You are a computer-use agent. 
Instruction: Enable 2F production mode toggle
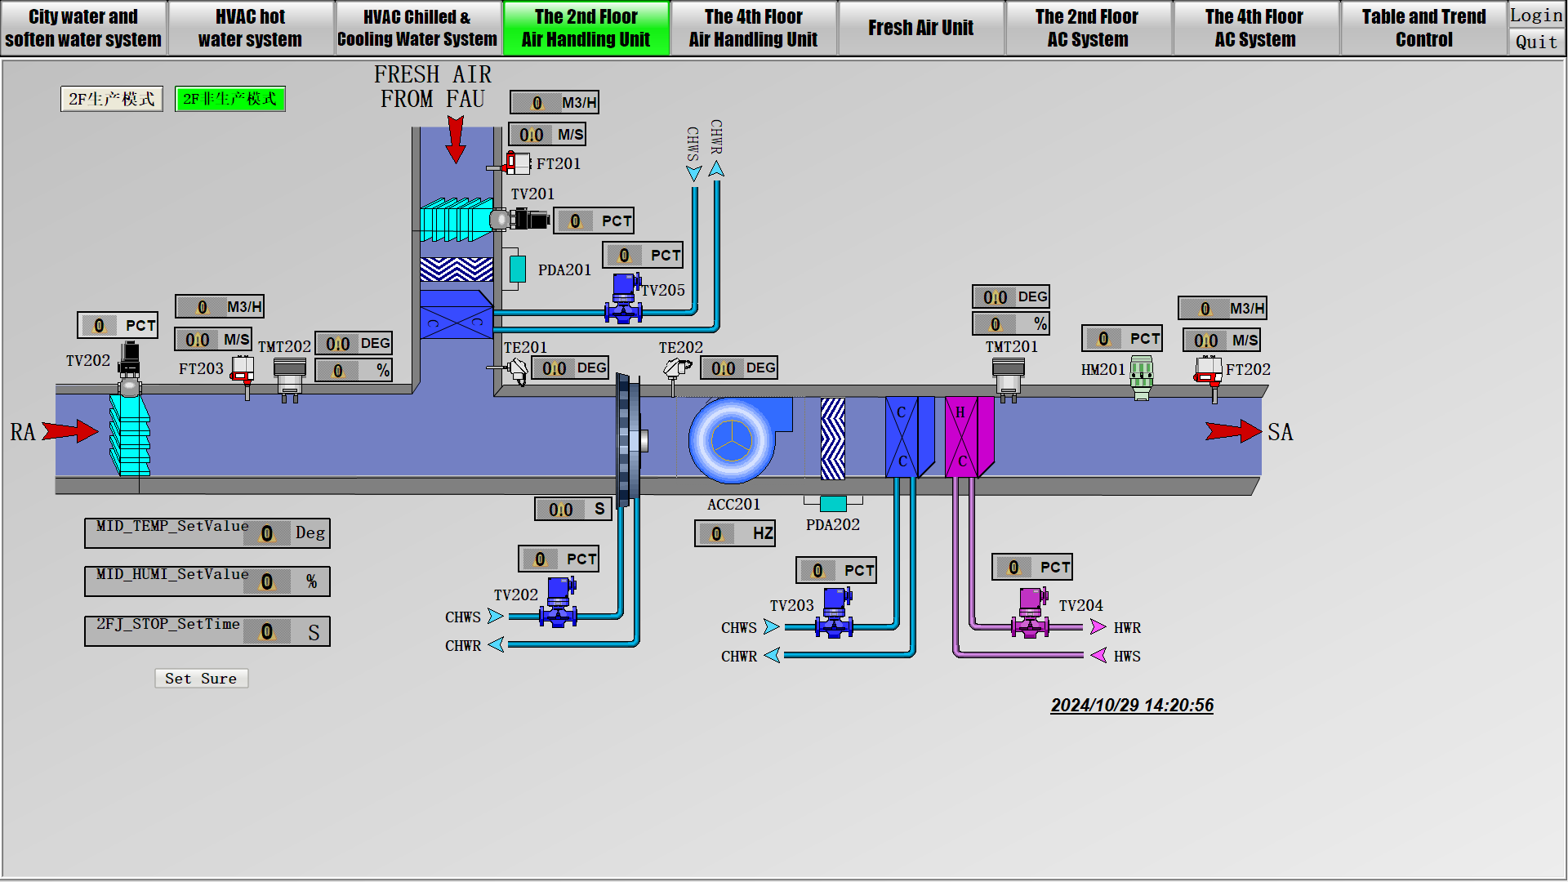[x=112, y=99]
